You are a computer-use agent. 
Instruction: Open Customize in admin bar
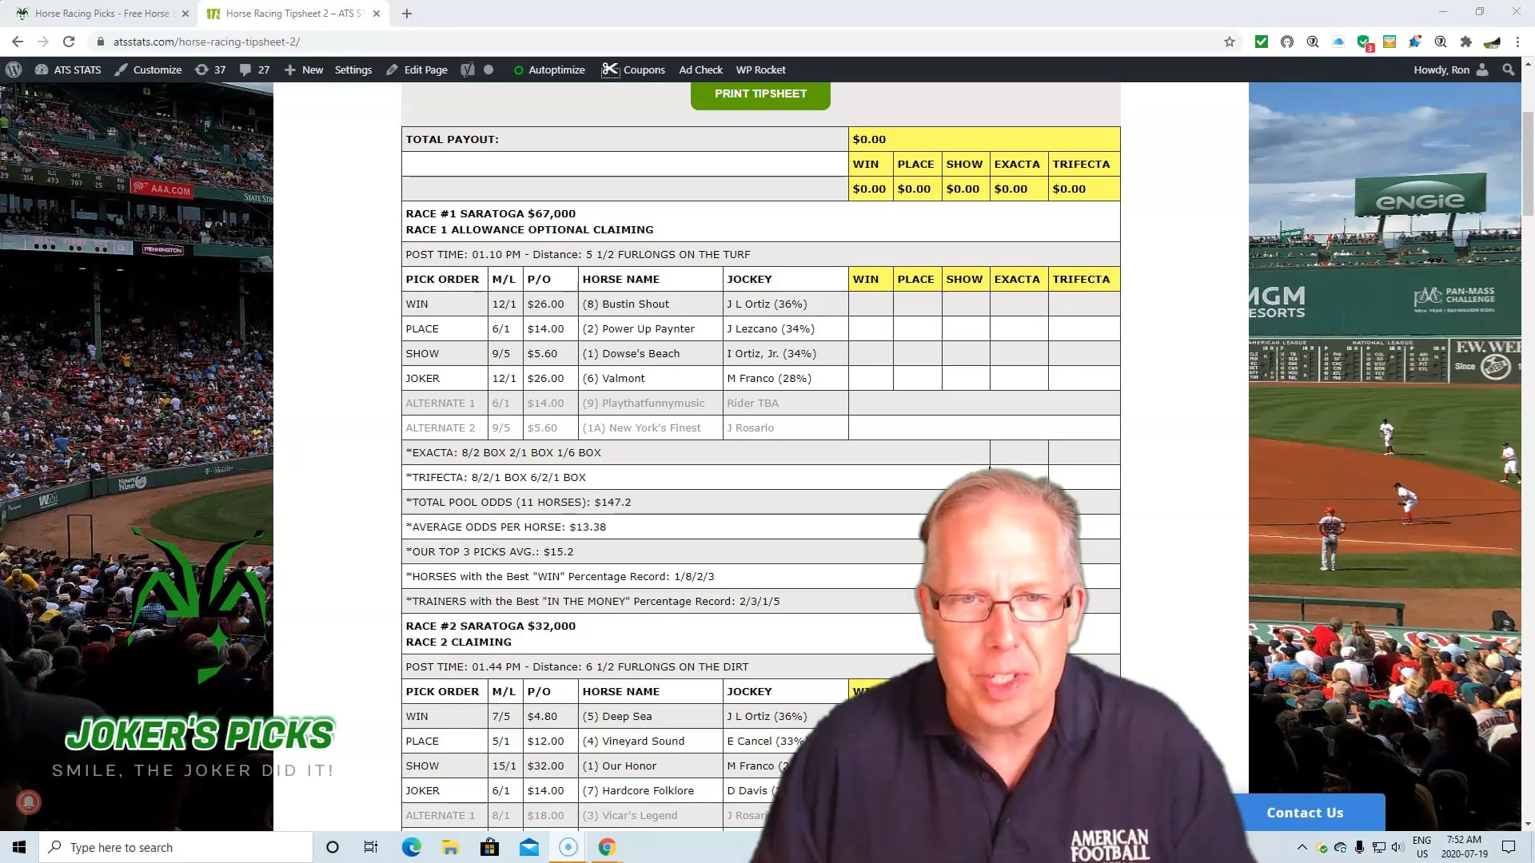coord(148,70)
